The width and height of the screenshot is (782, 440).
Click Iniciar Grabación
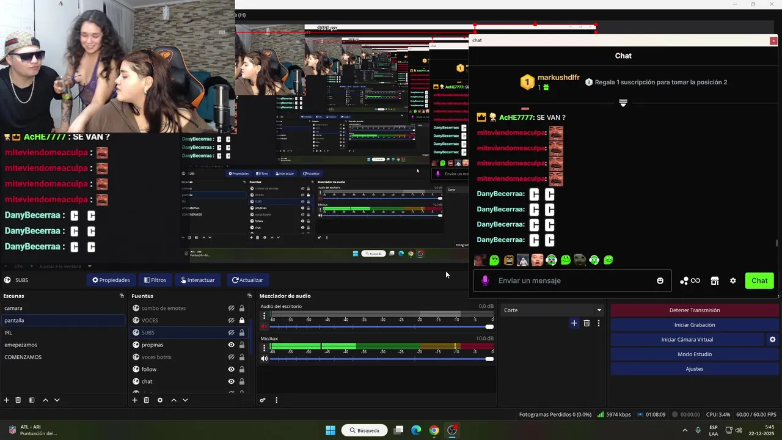pos(695,325)
